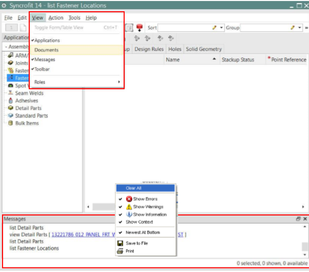309x272 pixels.
Task: Click the Stackup Status column header
Action: pyautogui.click(x=243, y=60)
